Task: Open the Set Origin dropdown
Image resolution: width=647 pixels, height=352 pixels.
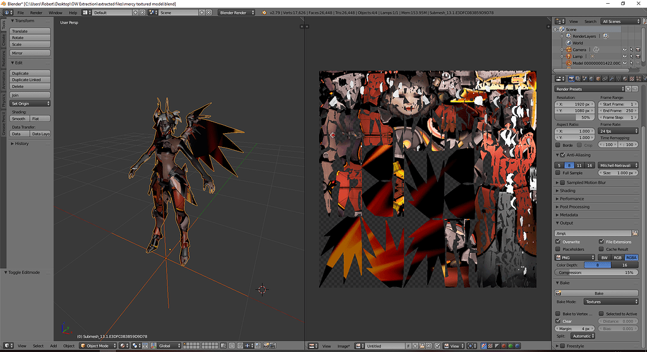Action: (x=30, y=103)
